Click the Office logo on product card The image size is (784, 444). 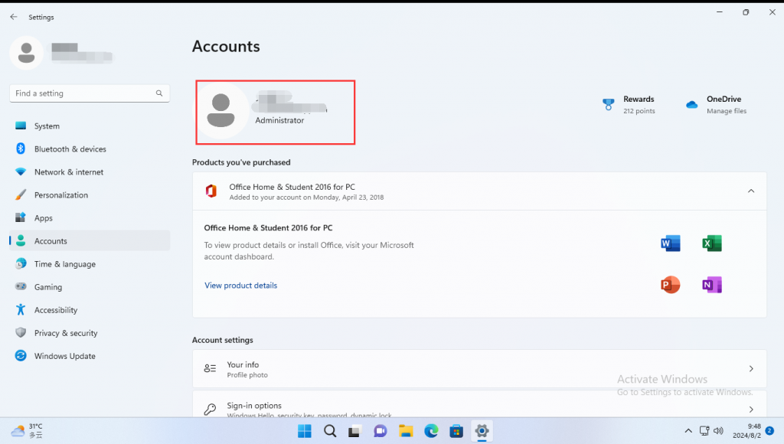click(211, 191)
